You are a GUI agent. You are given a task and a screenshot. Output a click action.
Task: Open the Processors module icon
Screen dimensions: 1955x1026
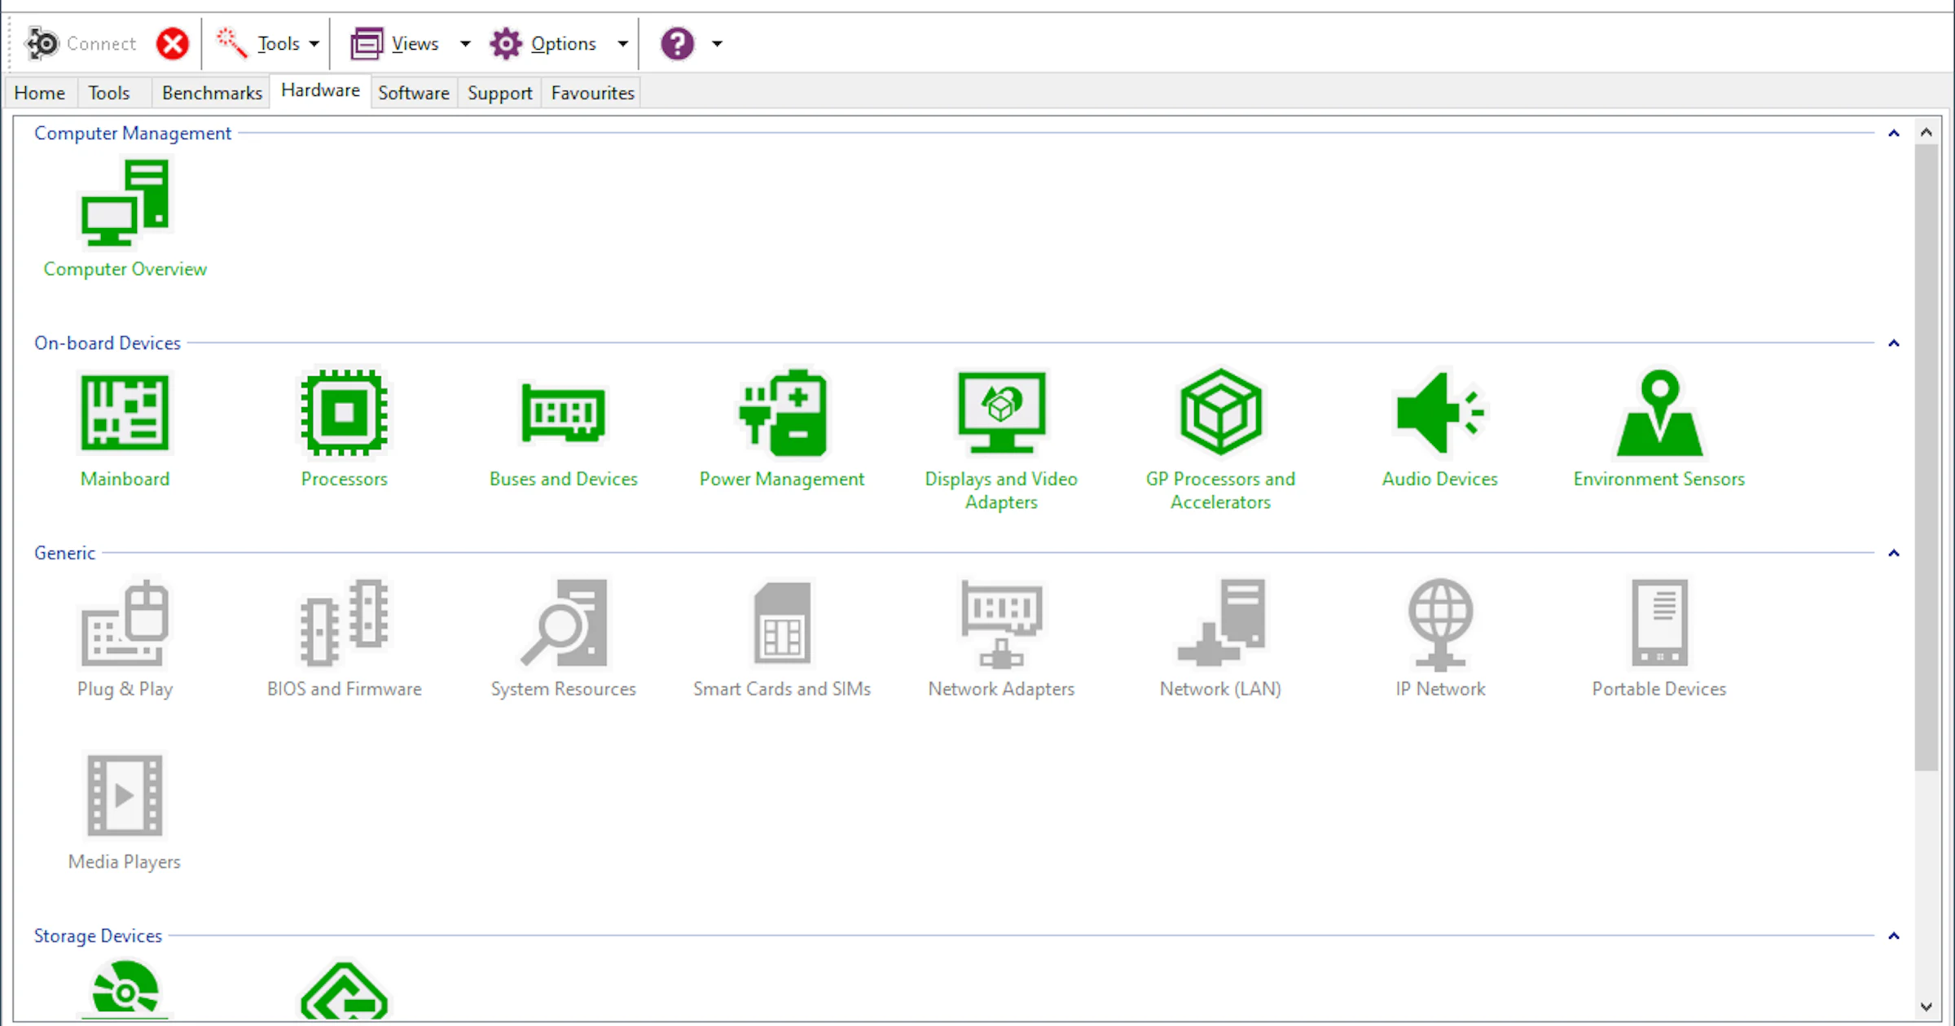point(344,413)
